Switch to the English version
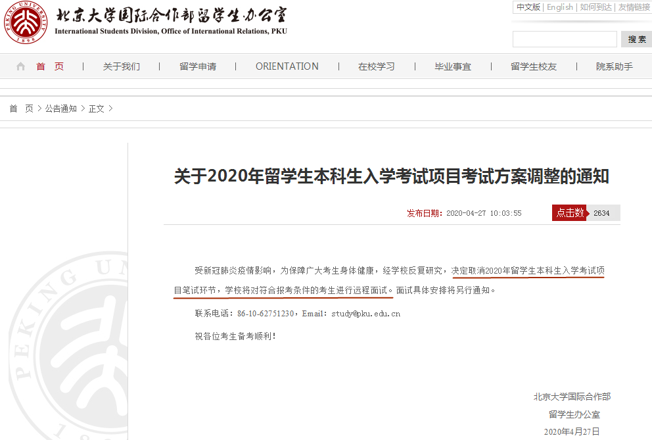 point(560,7)
